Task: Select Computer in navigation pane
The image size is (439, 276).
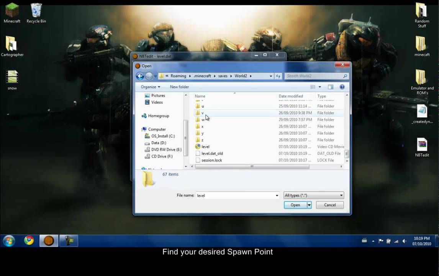Action: click(x=154, y=129)
